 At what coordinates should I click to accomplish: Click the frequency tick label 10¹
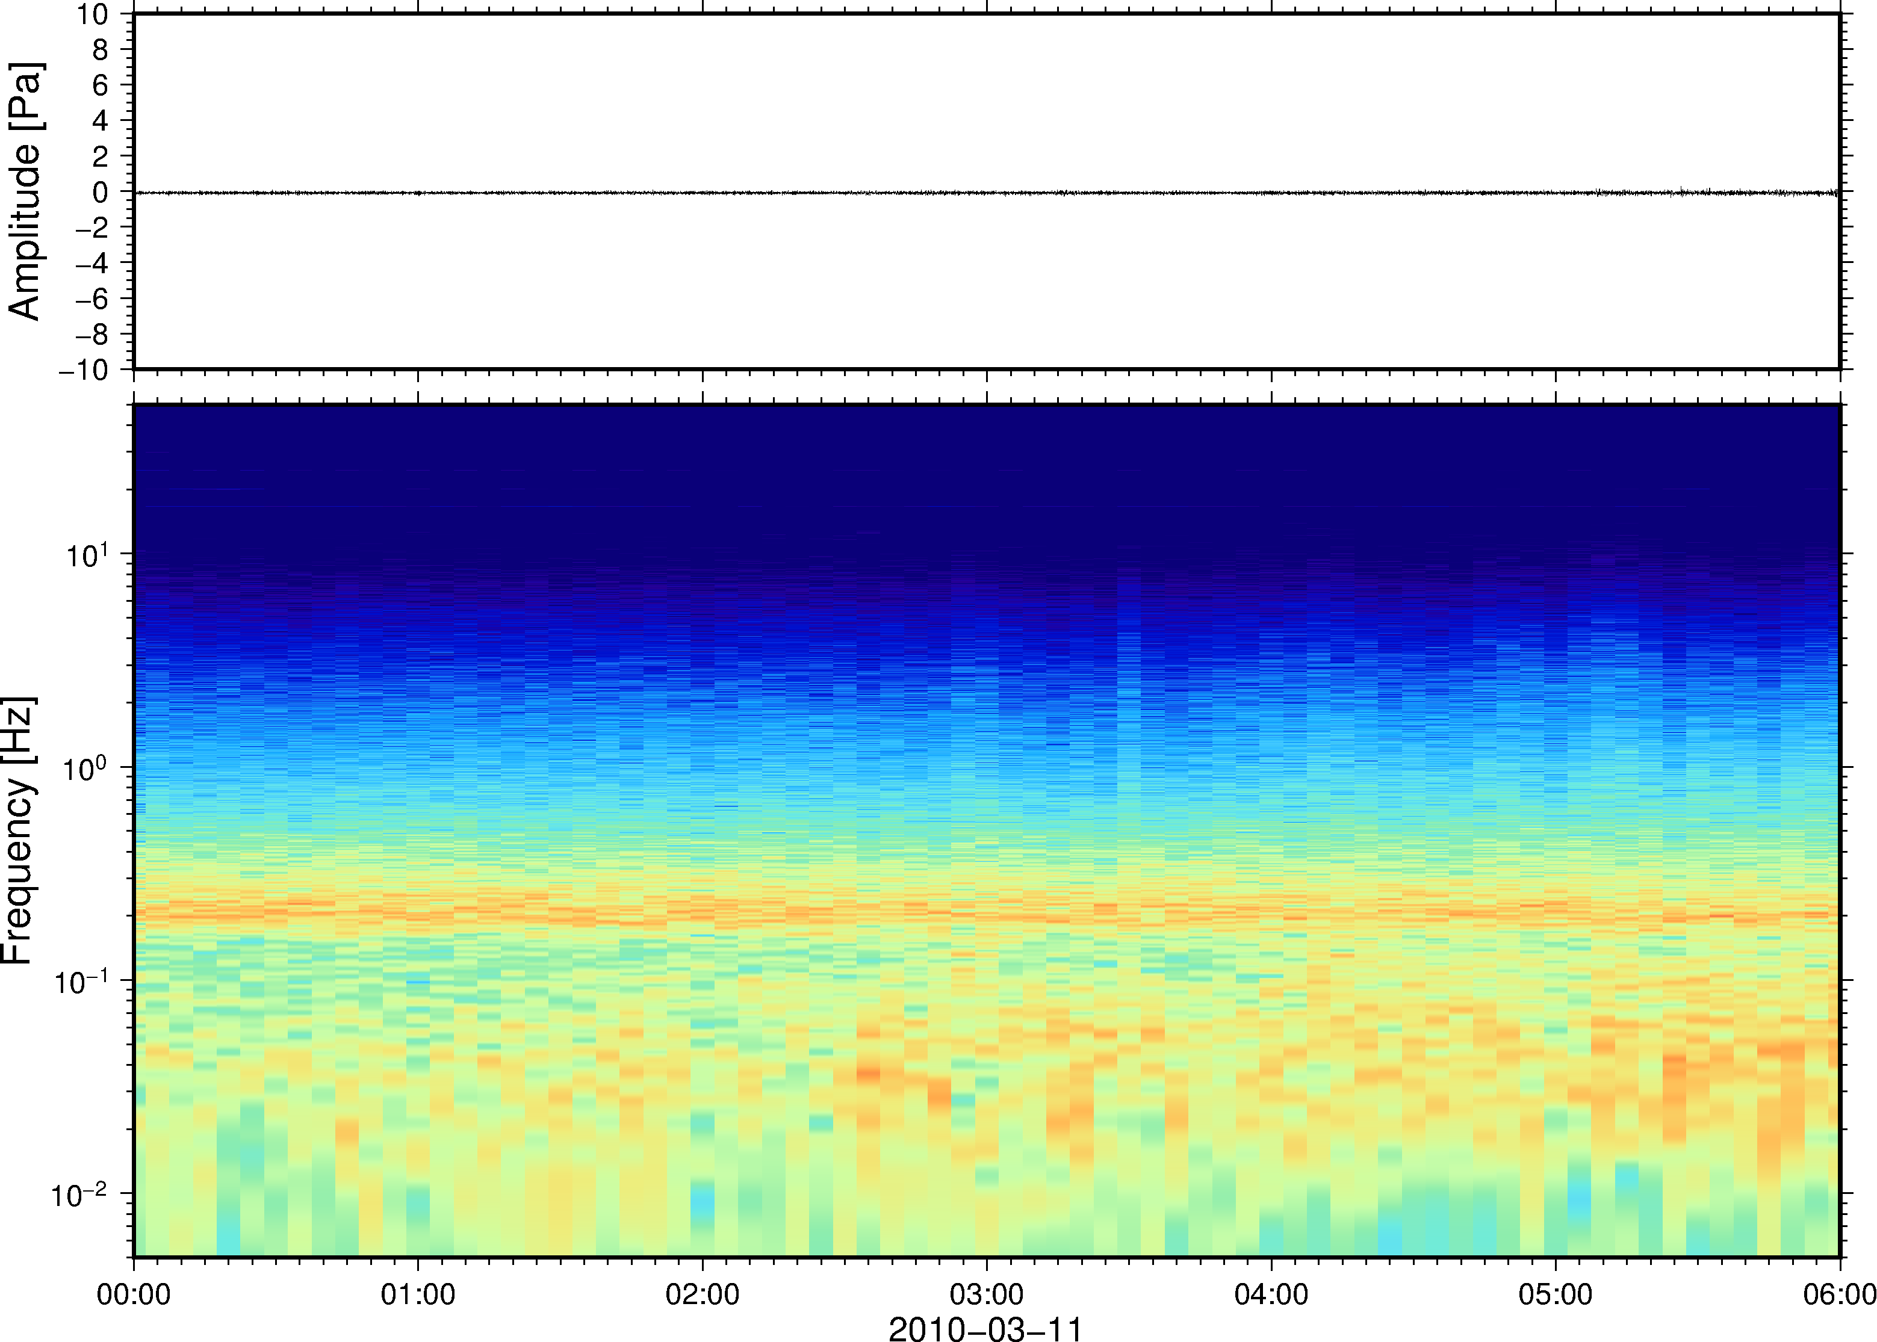pos(87,554)
